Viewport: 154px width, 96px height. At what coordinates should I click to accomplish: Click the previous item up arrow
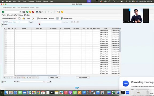tap(48, 82)
